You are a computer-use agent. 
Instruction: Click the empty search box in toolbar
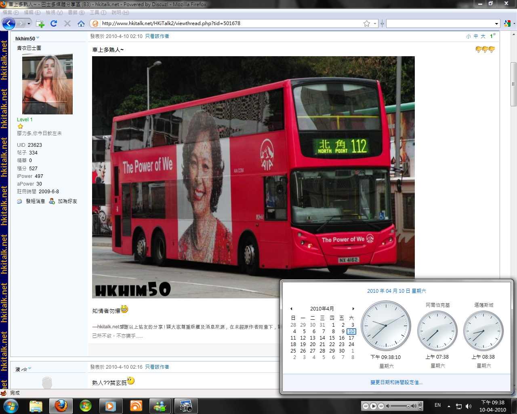(x=440, y=23)
